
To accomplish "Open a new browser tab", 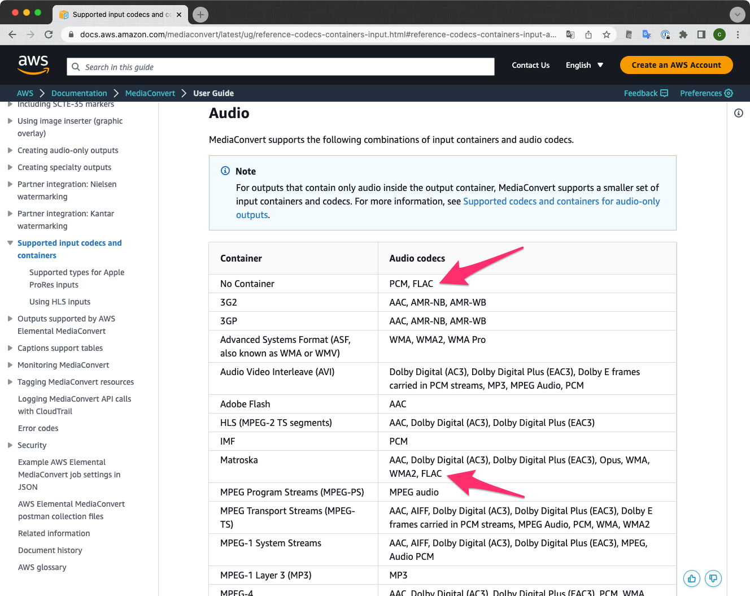I will [x=200, y=15].
